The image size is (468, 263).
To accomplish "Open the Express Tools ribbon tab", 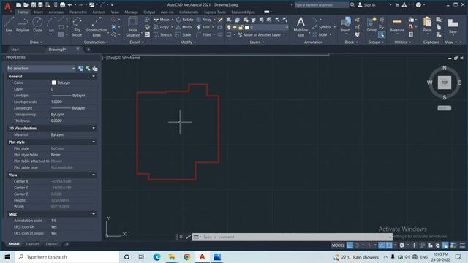I will [x=215, y=12].
